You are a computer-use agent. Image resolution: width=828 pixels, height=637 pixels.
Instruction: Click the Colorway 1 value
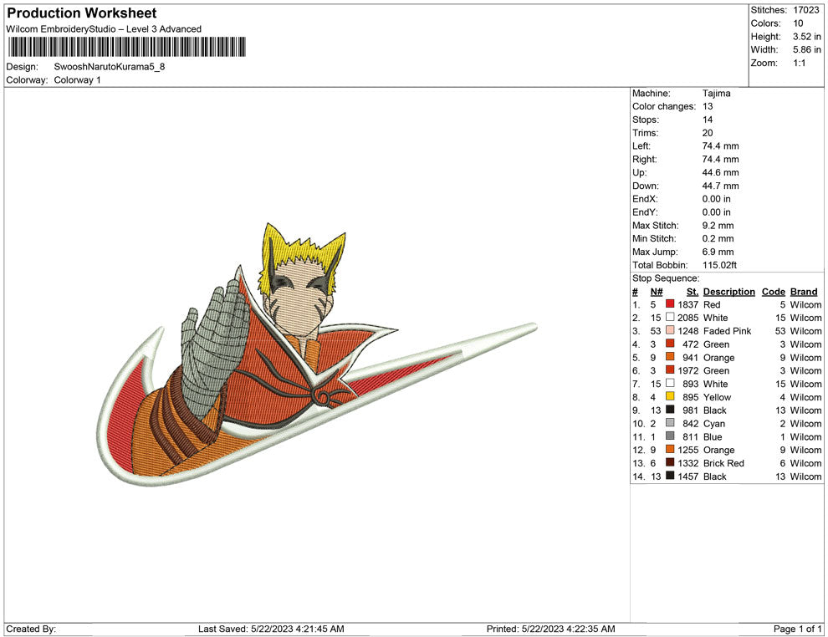pos(77,80)
